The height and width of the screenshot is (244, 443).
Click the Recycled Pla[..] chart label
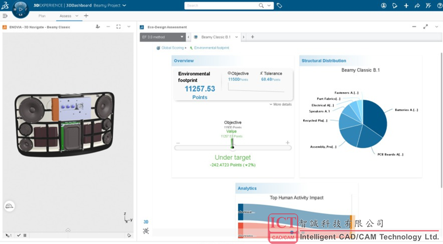coord(315,121)
